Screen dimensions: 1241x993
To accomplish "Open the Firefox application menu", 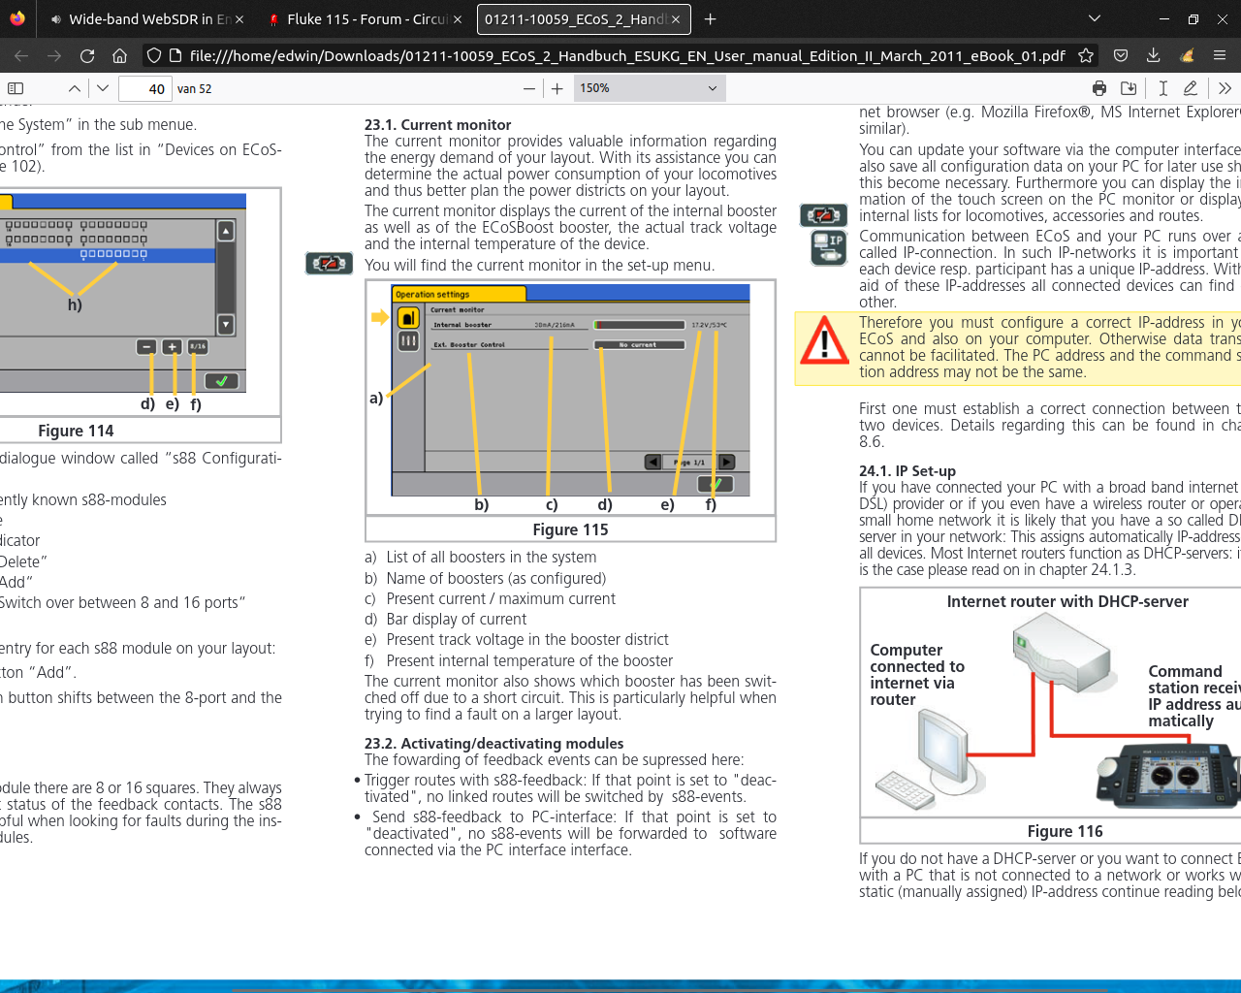I will [1220, 55].
